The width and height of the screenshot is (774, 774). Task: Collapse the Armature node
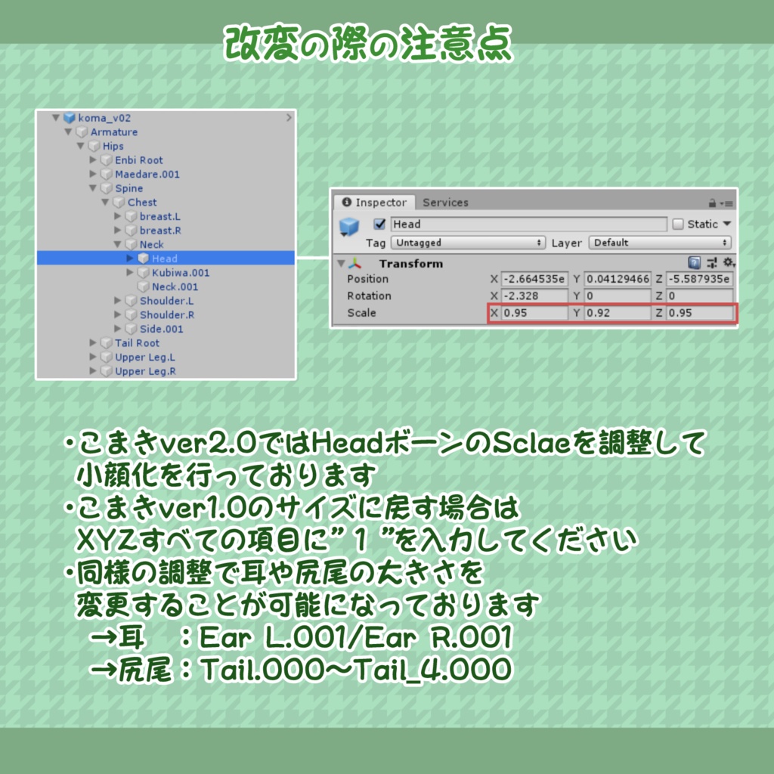[68, 132]
